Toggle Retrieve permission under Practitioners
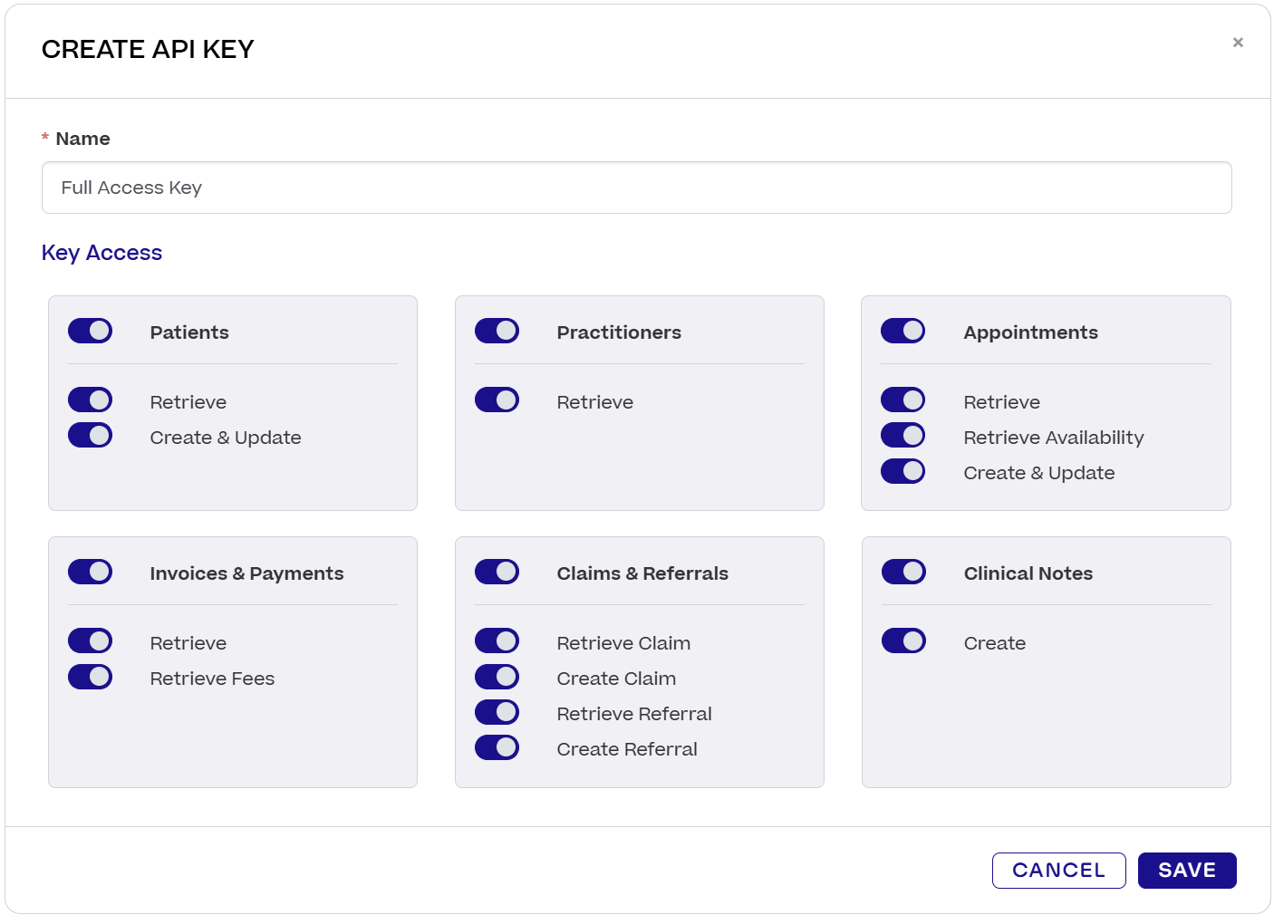The height and width of the screenshot is (915, 1274). click(x=497, y=400)
